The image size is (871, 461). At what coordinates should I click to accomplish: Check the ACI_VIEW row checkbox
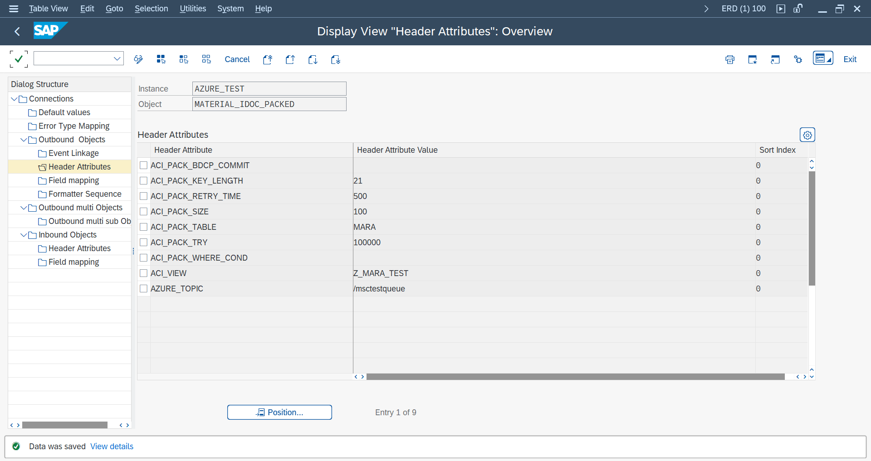(x=144, y=273)
